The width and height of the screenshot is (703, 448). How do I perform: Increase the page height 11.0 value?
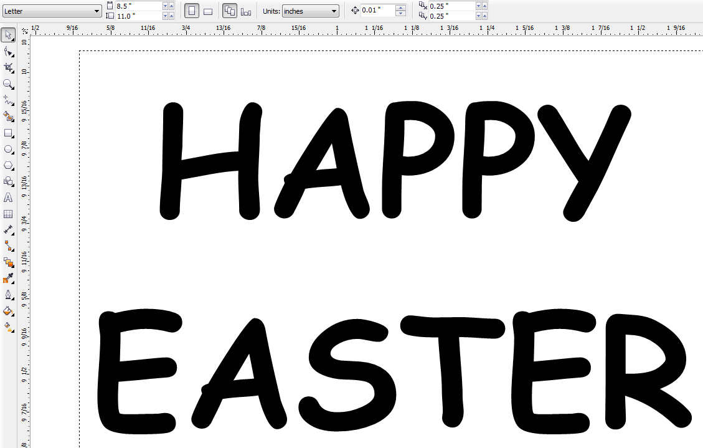coord(171,16)
